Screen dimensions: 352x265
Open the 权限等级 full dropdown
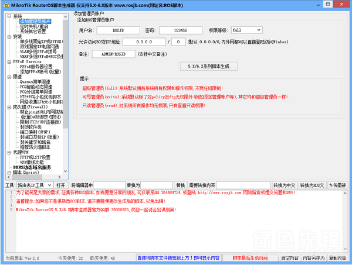point(259,30)
